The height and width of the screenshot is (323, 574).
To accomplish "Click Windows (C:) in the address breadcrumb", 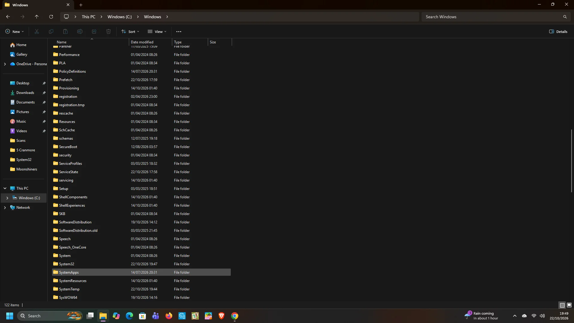I will tap(120, 17).
